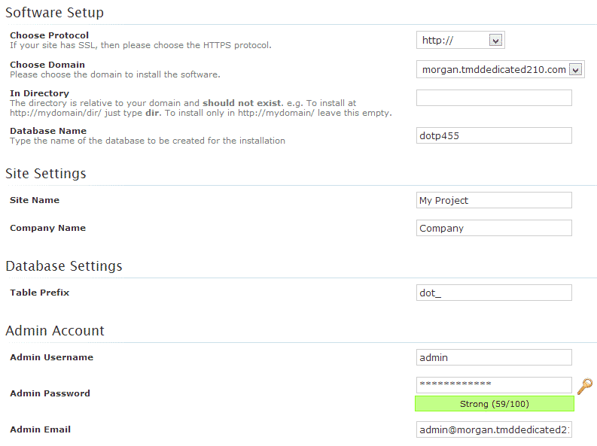Click the Admin Account section heading
The image size is (597, 446).
(55, 331)
